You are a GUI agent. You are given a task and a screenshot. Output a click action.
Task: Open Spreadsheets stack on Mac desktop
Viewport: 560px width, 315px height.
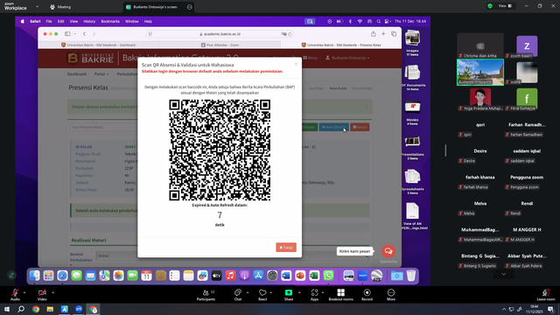[x=412, y=181]
